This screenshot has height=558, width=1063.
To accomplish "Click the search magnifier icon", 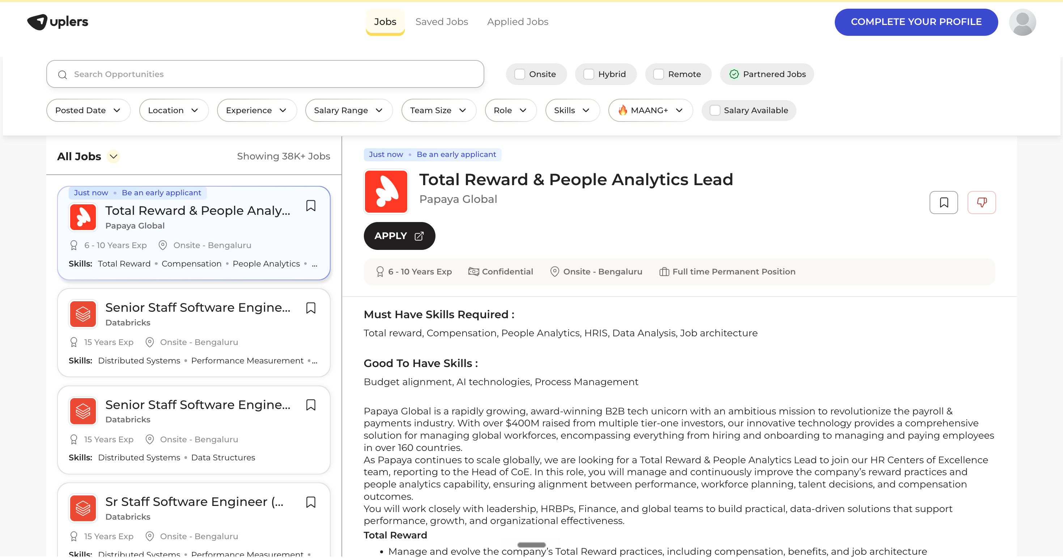I will tap(63, 75).
